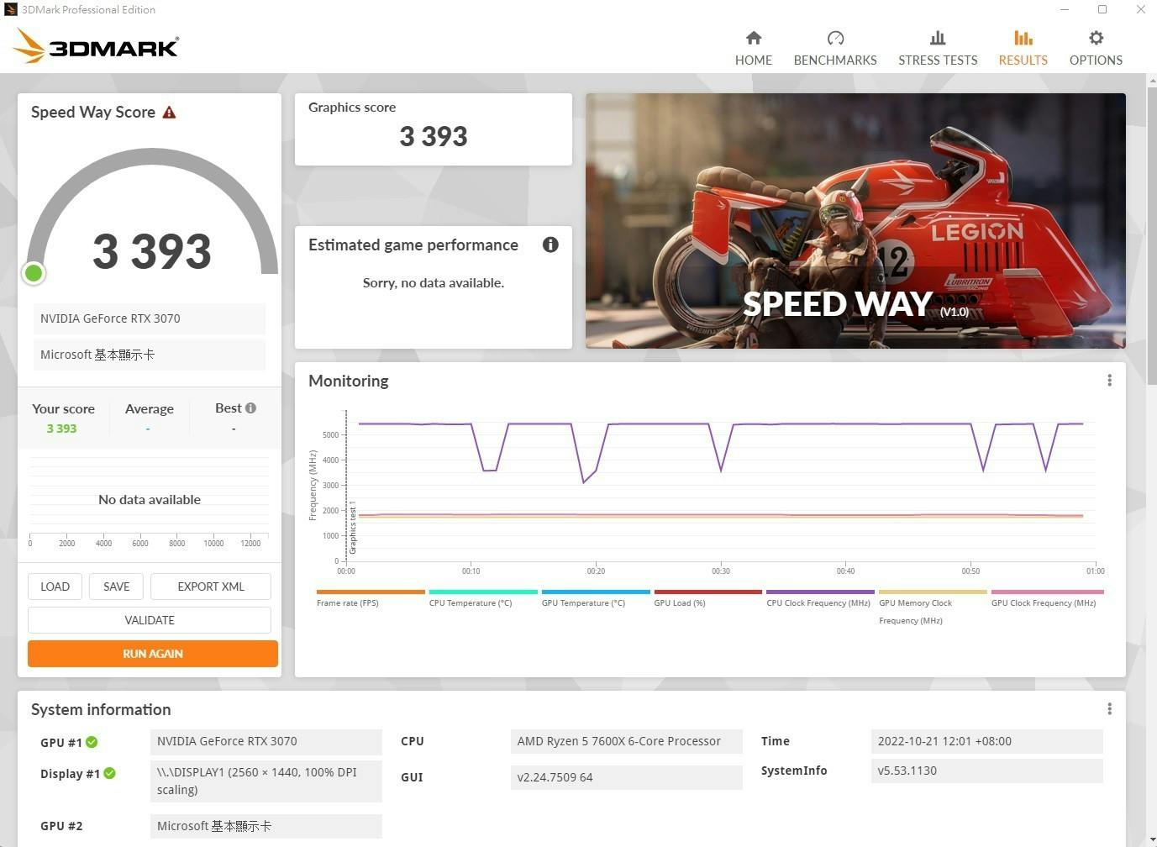Show info about estimated game performance
The width and height of the screenshot is (1157, 847).
pyautogui.click(x=550, y=245)
